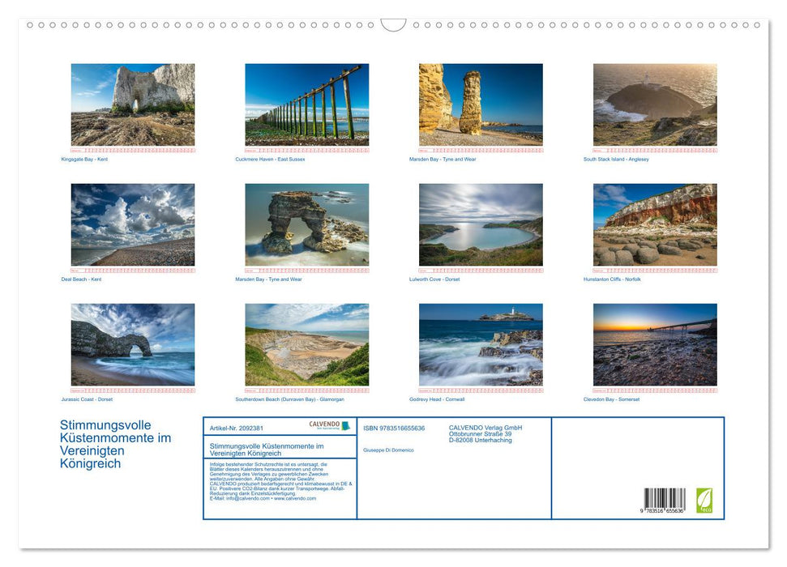Click the CALVENDO publisher logo
The width and height of the screenshot is (787, 567).
coord(327,426)
